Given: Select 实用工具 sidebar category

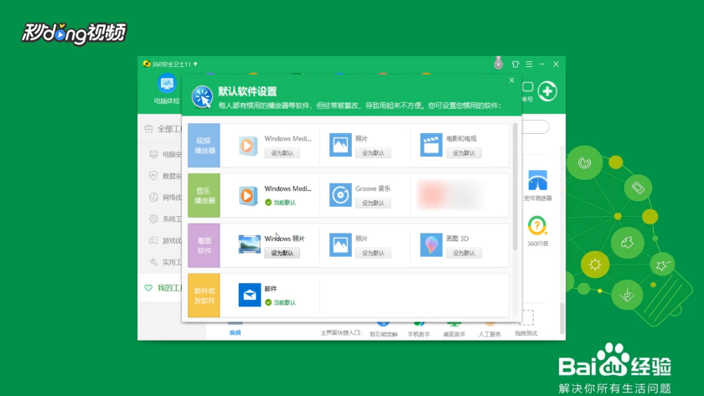Looking at the screenshot, I should coord(165,262).
